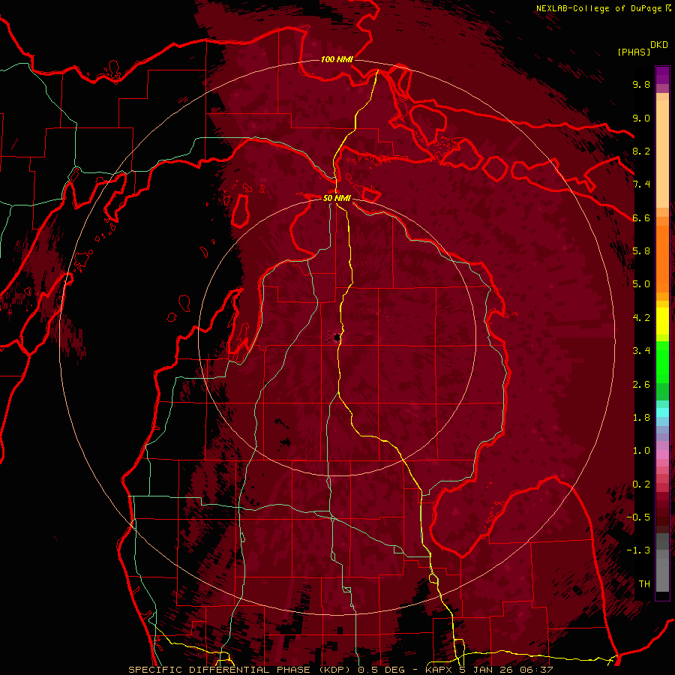The image size is (675, 675).
Task: Click the 3.4 scale value
Action: click(641, 351)
